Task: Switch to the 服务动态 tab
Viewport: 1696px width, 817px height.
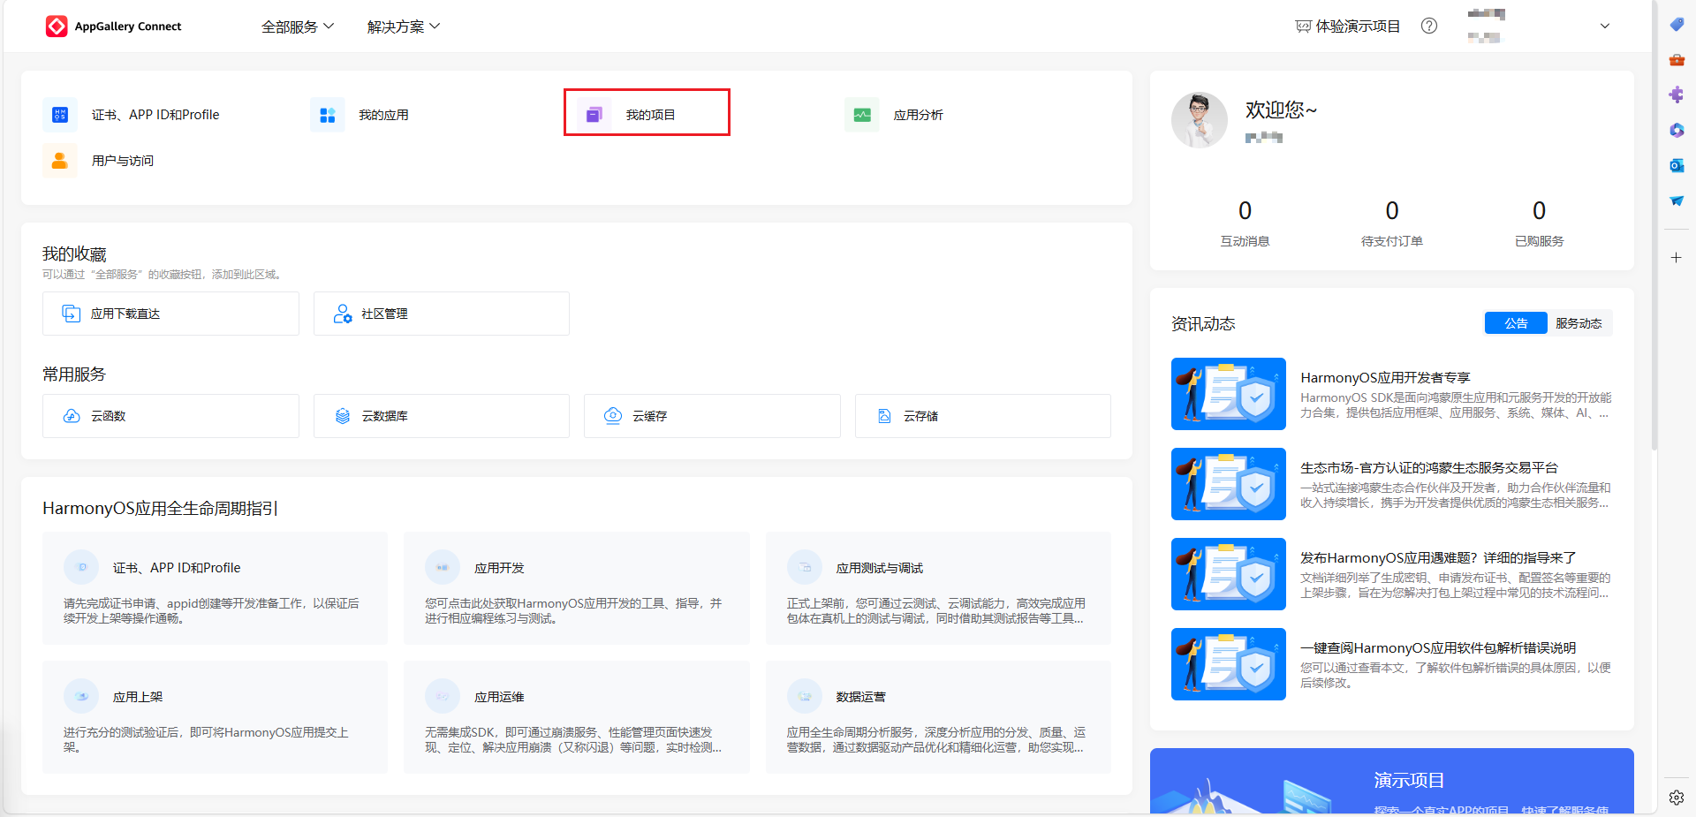Action: pos(1579,323)
